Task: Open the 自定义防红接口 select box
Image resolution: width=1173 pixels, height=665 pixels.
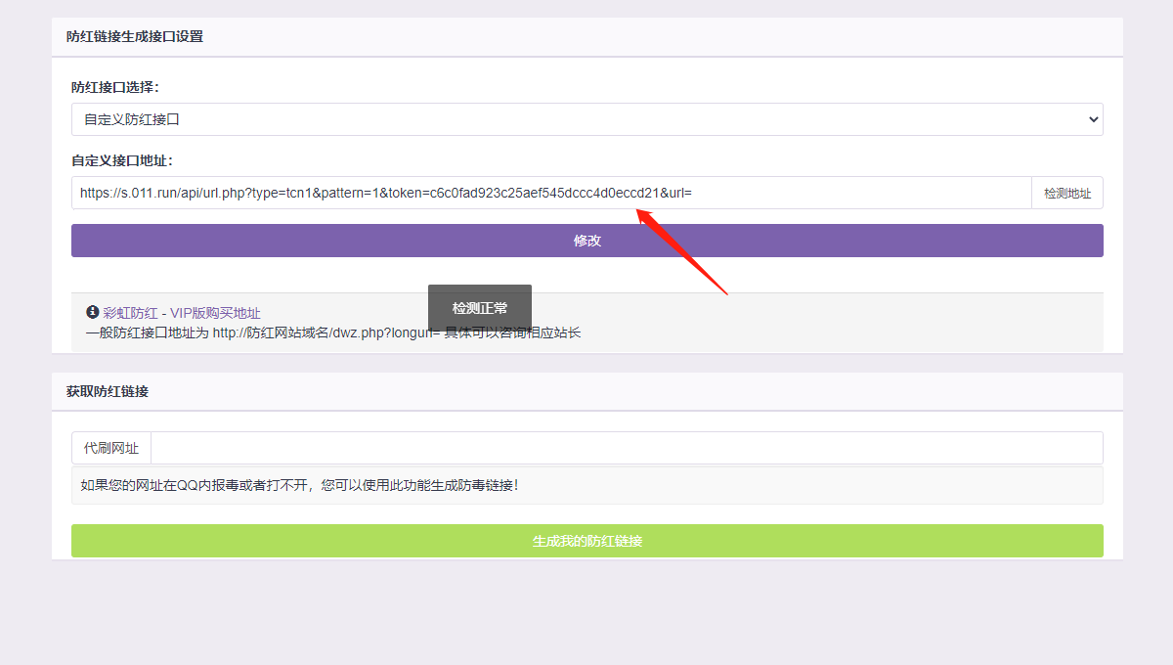Action: pos(586,119)
